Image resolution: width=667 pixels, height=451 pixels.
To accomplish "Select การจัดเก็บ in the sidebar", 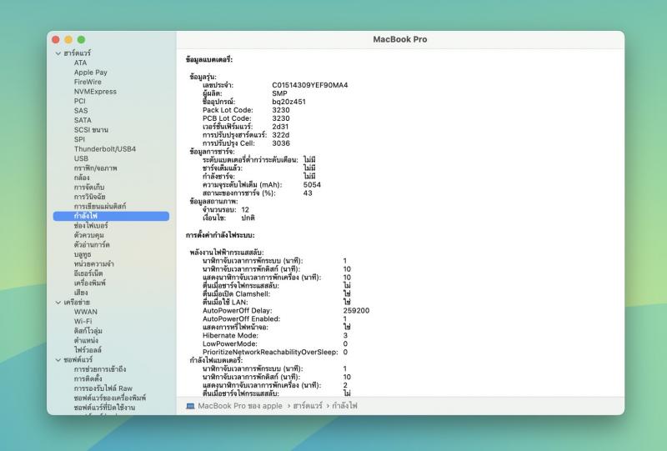I will pos(89,188).
